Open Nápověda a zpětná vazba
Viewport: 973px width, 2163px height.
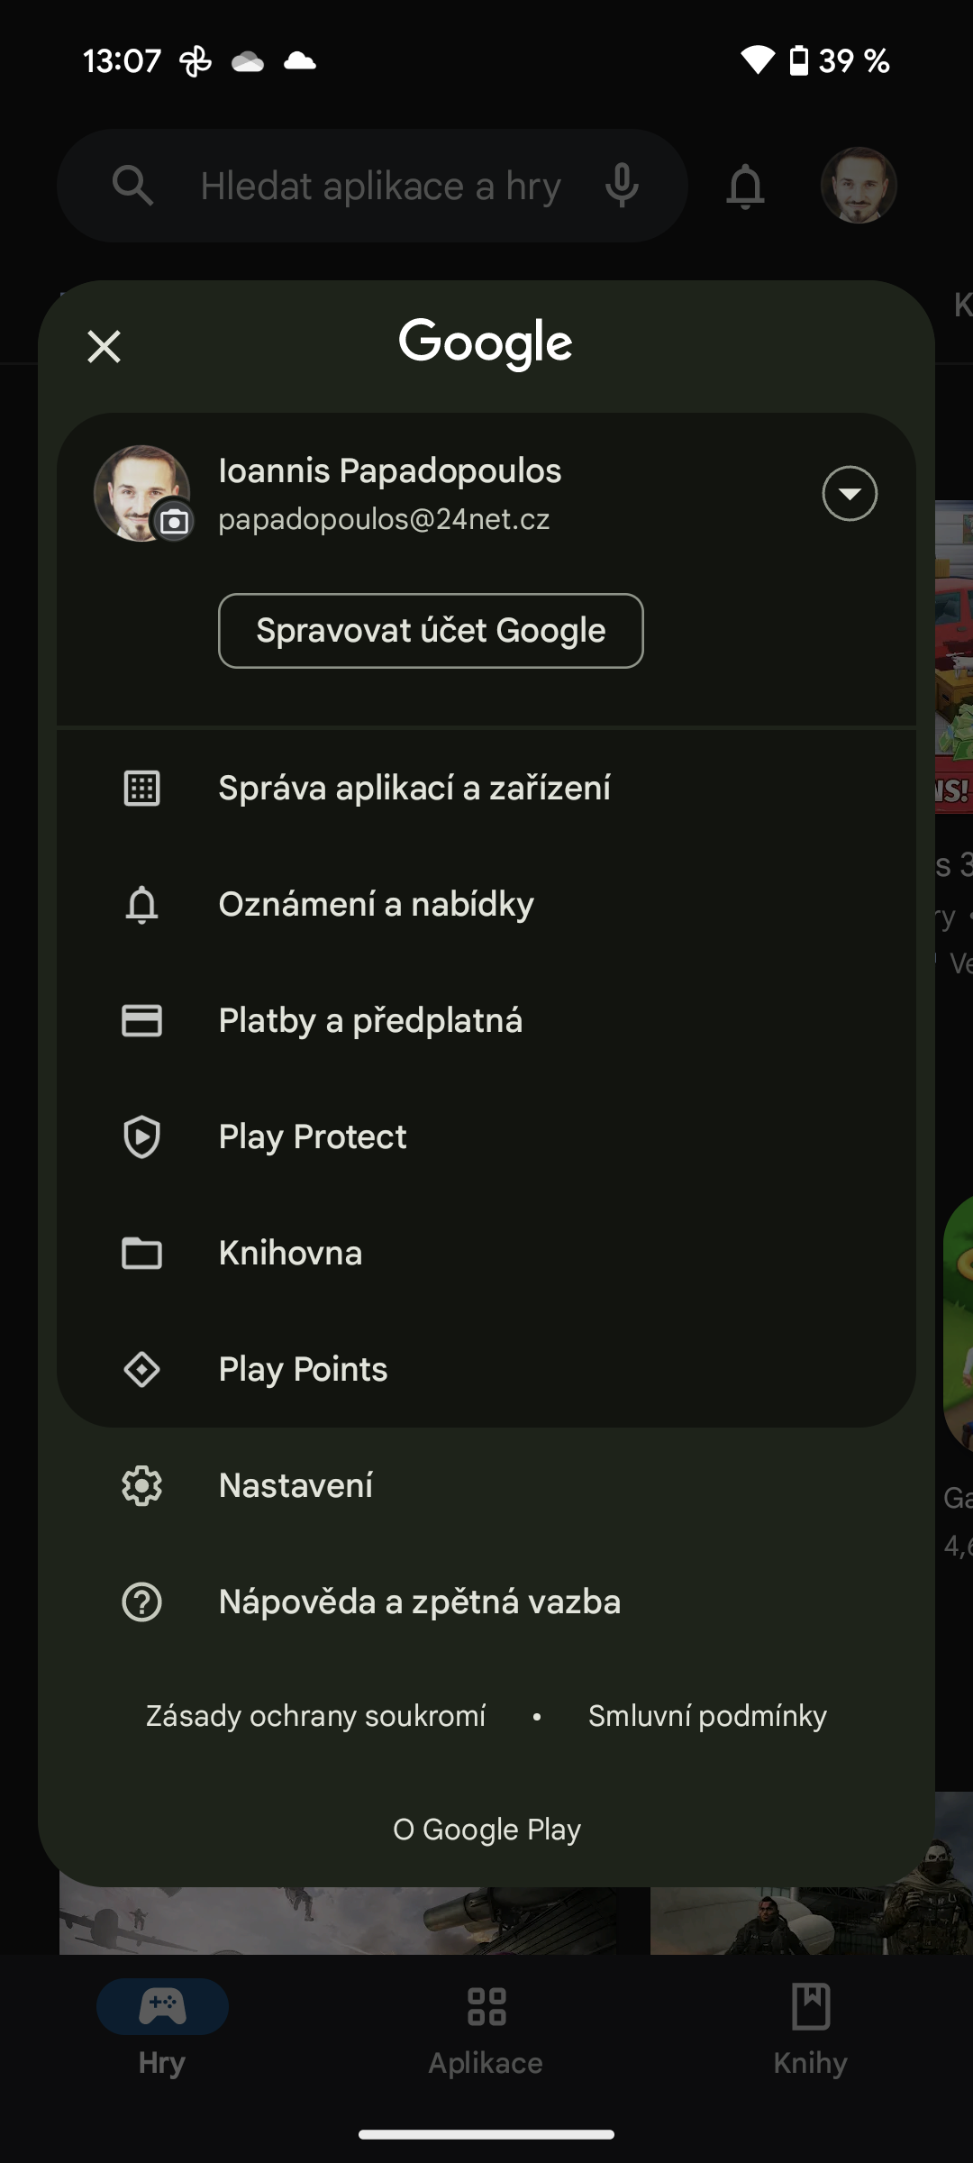(419, 1602)
